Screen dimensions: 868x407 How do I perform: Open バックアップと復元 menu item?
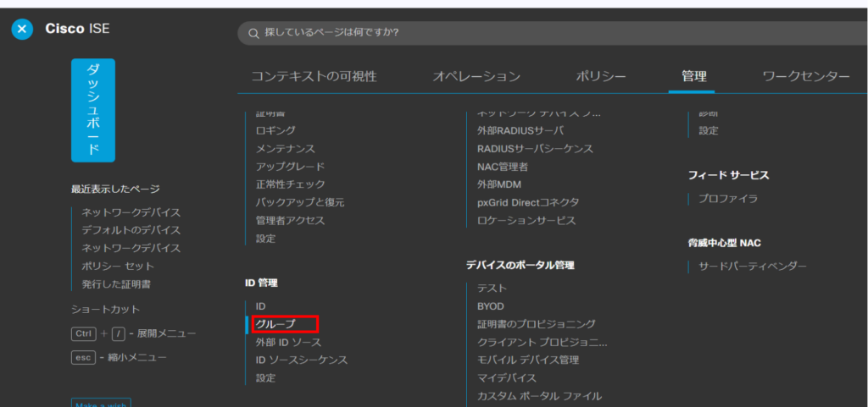[300, 202]
